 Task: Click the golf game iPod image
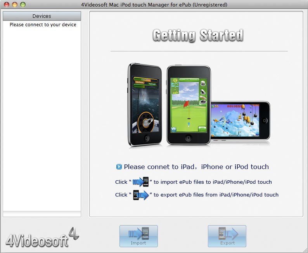click(189, 105)
